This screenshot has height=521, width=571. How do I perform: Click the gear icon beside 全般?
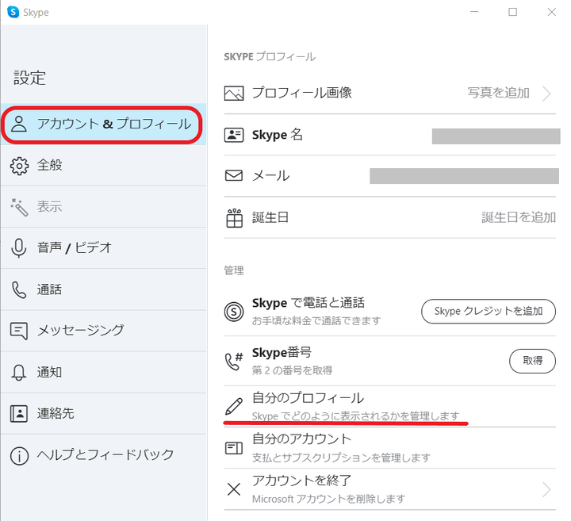(x=19, y=166)
